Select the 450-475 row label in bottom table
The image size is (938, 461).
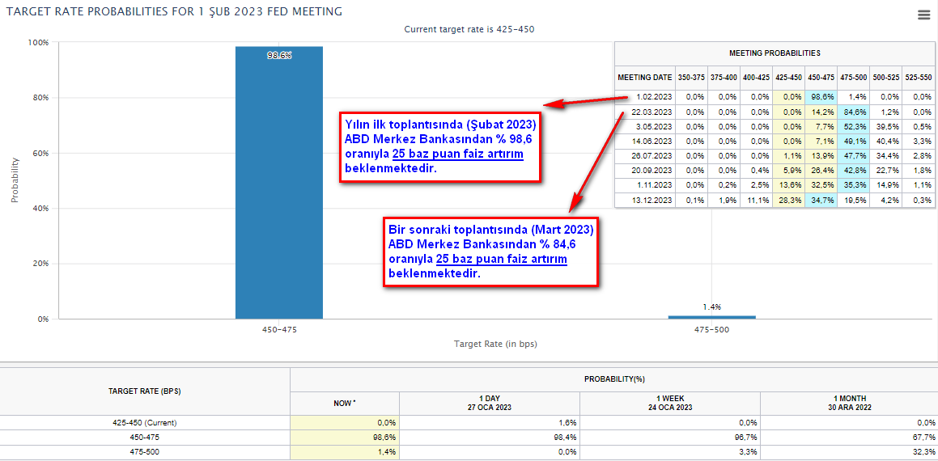pyautogui.click(x=145, y=438)
